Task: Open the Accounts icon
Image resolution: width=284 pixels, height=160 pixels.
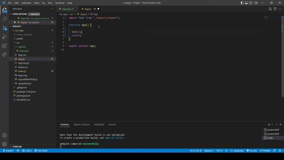Action: [x=4, y=135]
